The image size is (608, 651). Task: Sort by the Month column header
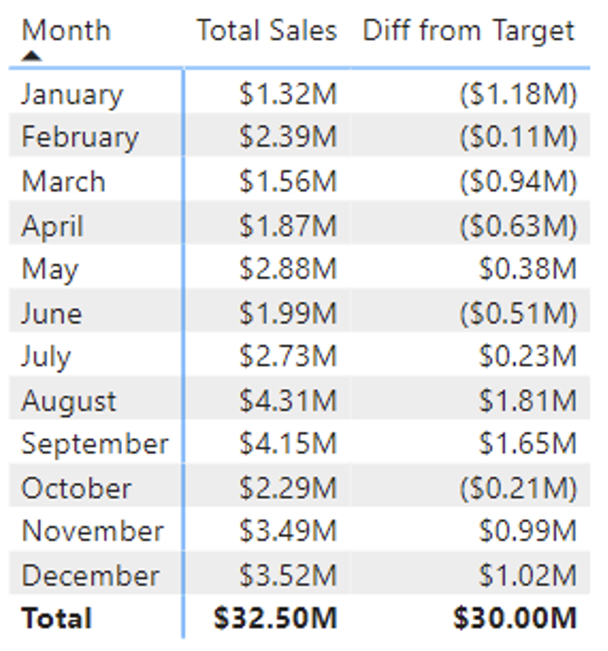coord(66,31)
